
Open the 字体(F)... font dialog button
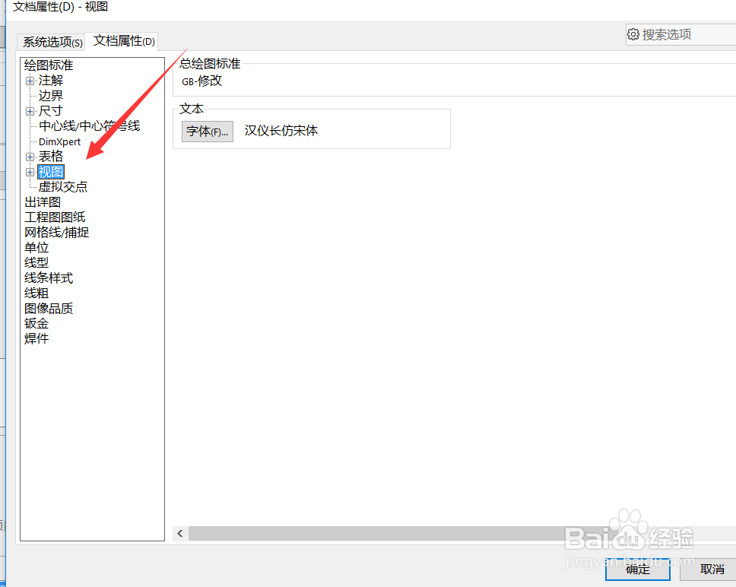[x=208, y=132]
